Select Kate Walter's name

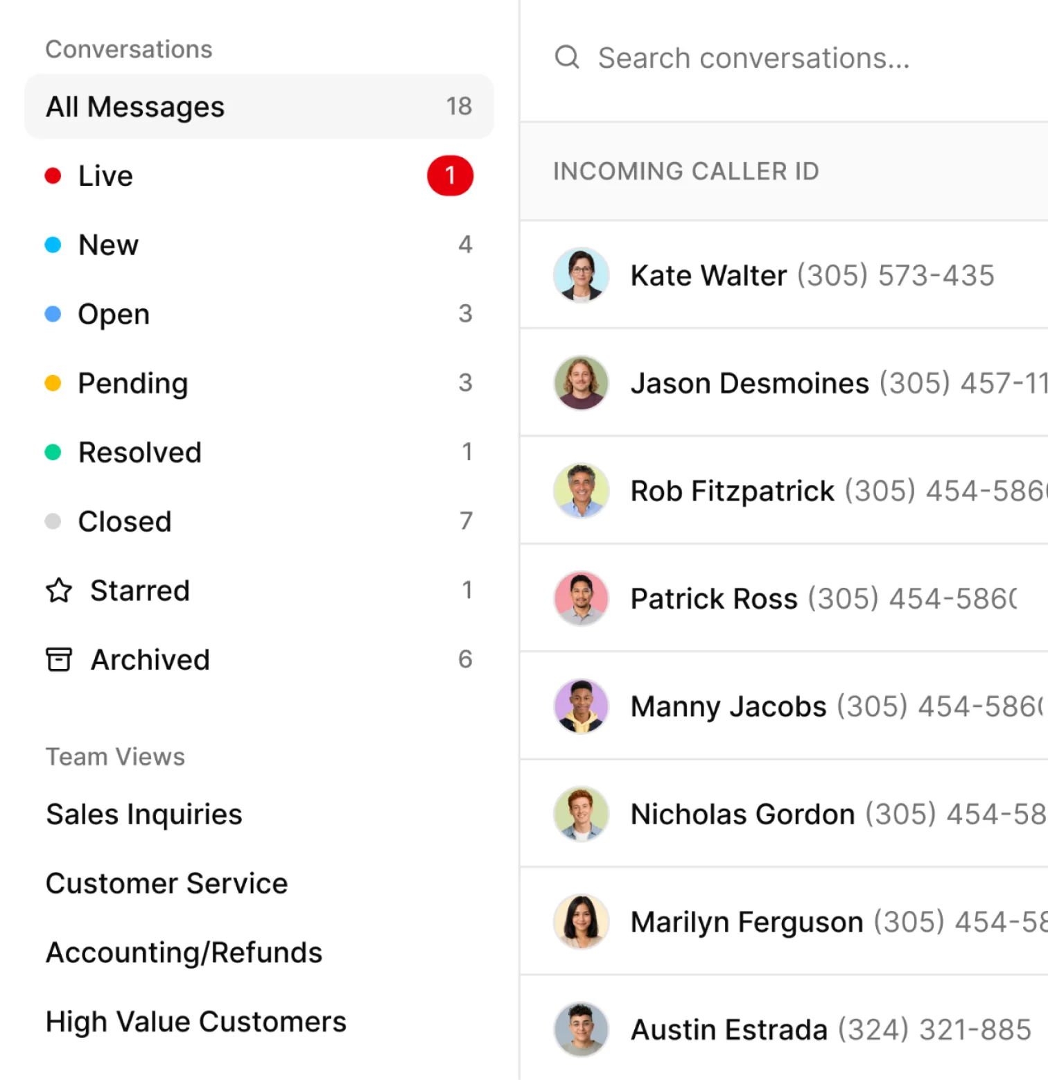coord(708,276)
